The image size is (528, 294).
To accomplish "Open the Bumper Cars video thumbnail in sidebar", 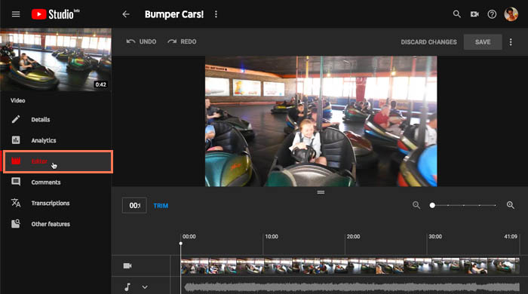I will [56, 60].
